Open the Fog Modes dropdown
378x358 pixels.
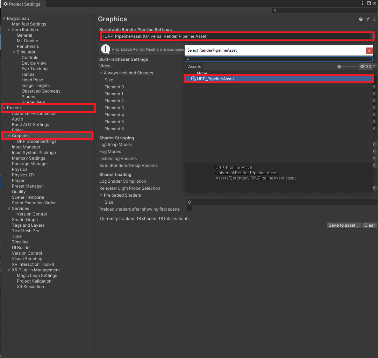click(375, 152)
